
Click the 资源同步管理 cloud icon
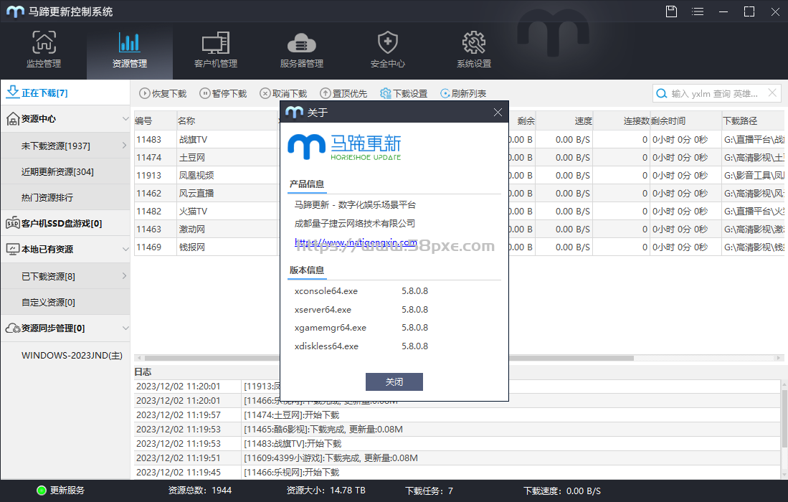(13, 328)
